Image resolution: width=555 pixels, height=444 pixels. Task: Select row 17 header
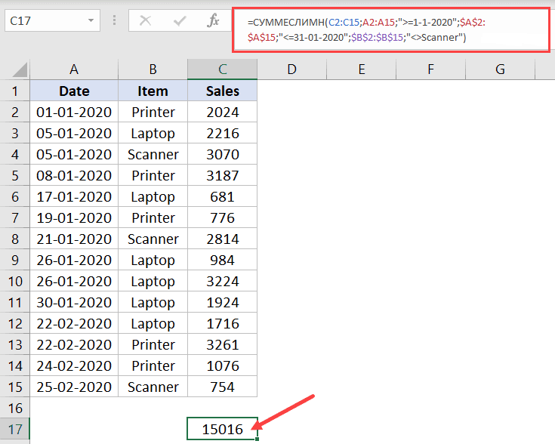click(x=15, y=430)
